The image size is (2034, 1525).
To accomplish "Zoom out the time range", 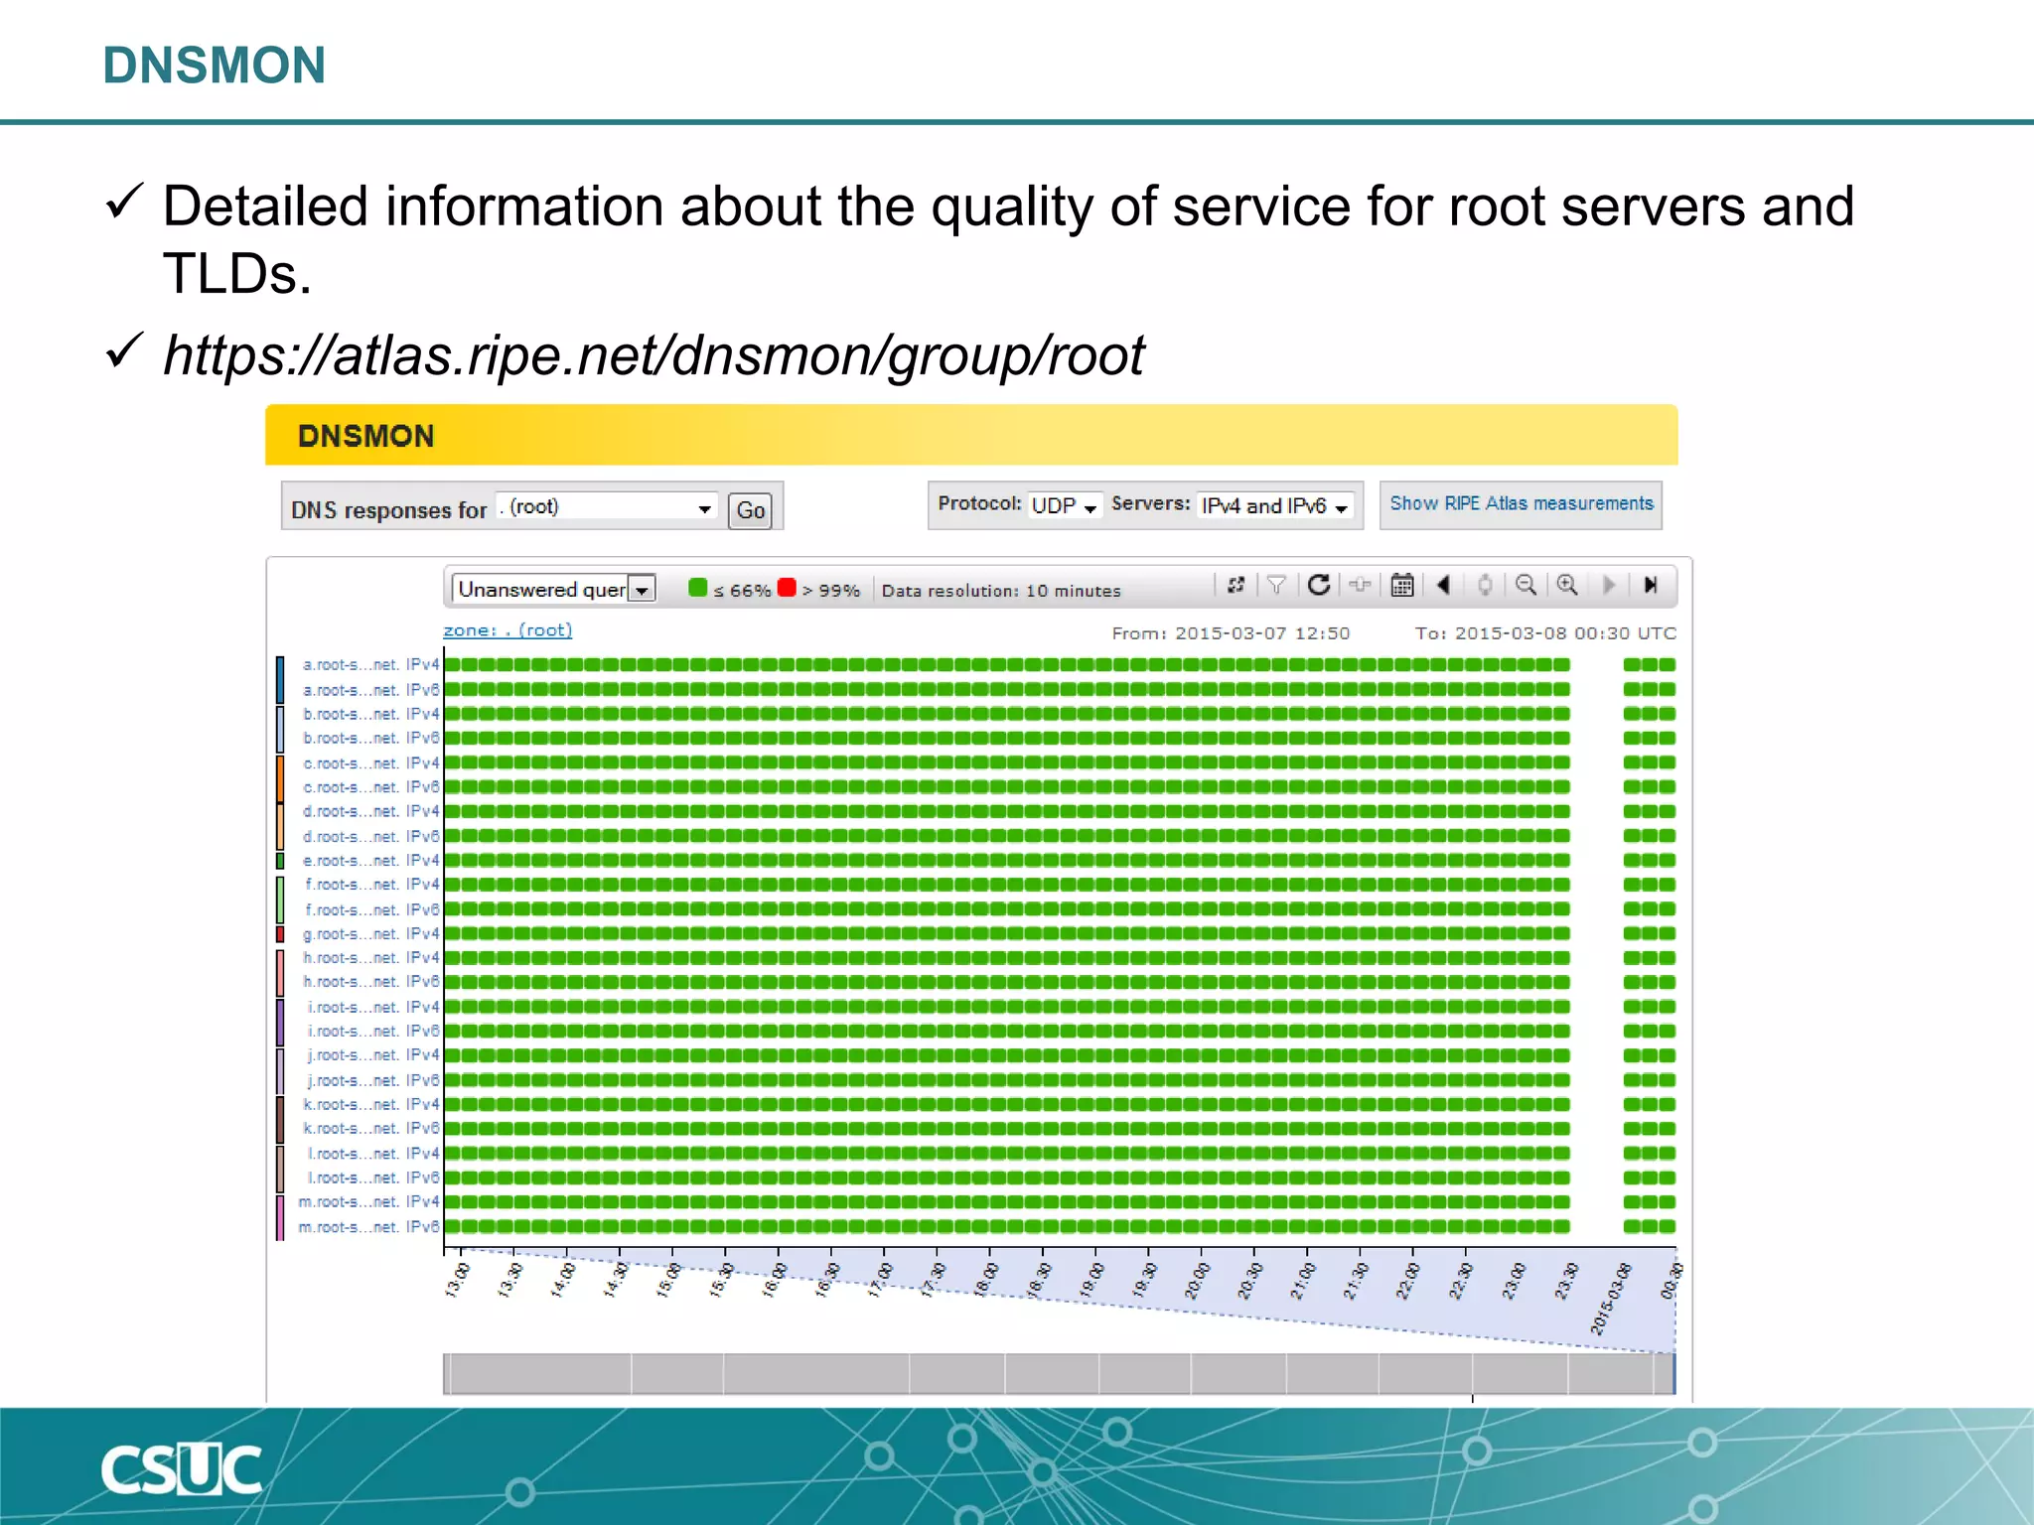I will (1526, 586).
